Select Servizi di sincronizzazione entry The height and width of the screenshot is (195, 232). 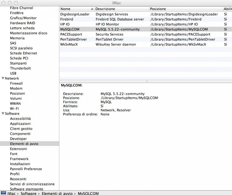(x=32, y=184)
